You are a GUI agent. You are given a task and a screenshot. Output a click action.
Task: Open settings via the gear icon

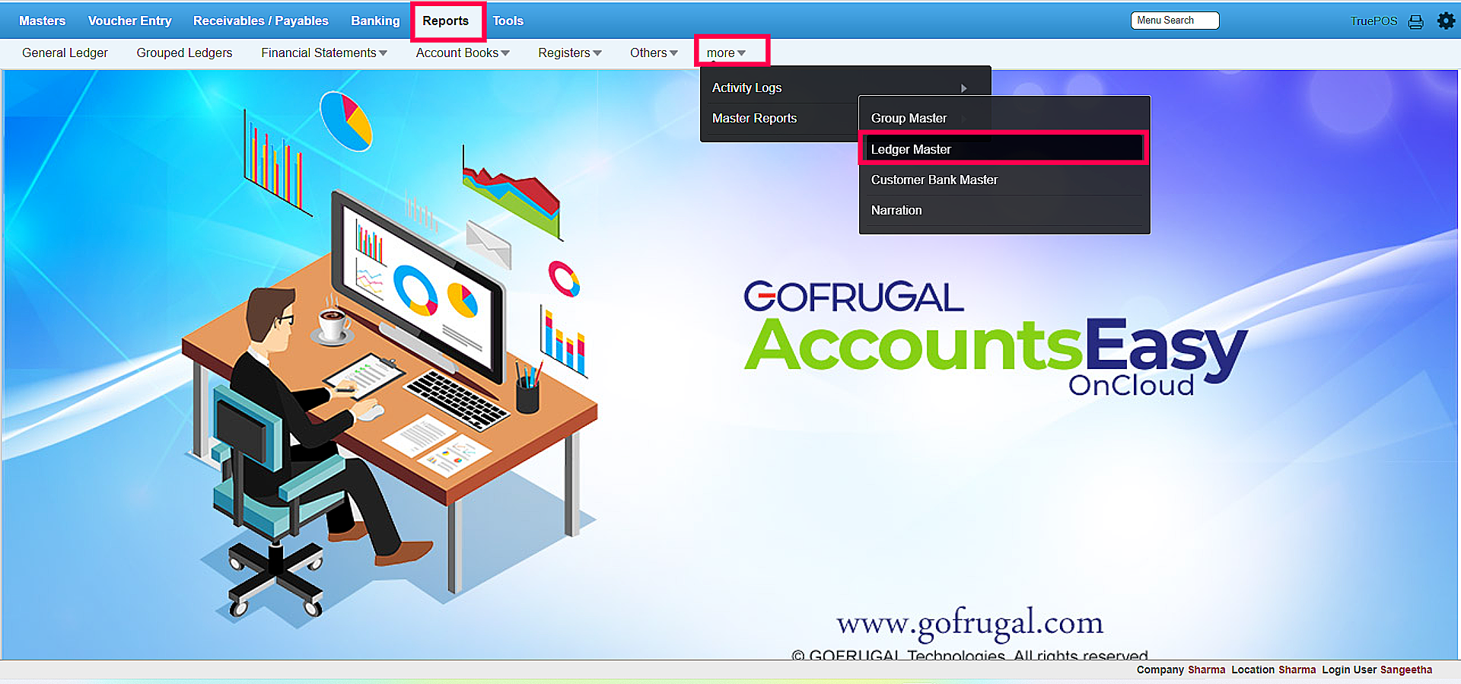(x=1446, y=21)
